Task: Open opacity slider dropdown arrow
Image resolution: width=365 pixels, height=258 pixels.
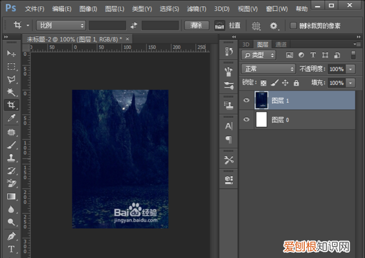Action: [x=350, y=69]
